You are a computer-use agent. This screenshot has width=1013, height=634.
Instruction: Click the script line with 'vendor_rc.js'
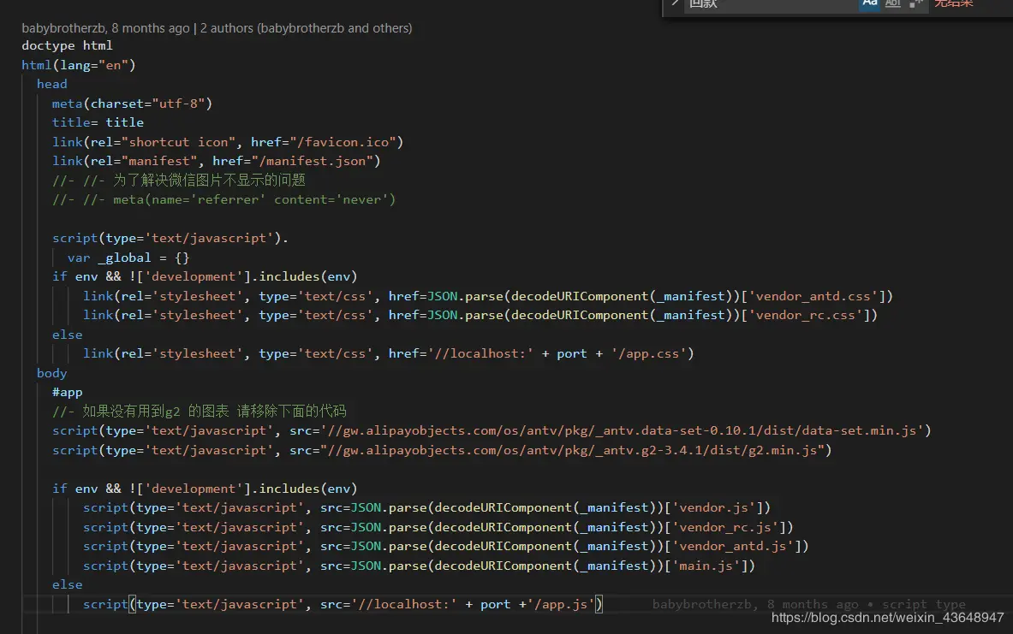(438, 527)
